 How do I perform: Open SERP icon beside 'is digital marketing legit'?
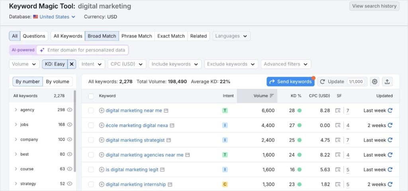163,169
